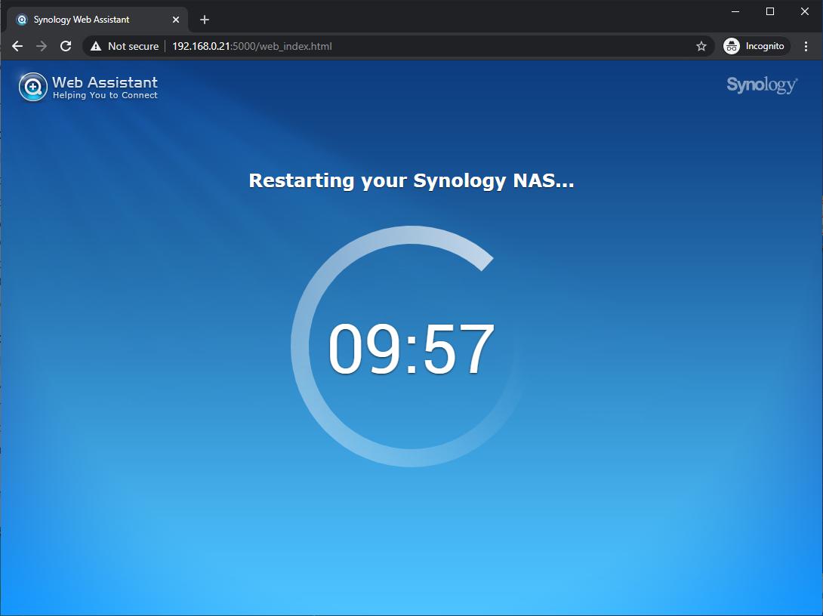Click the "Helping You to Connect" tagline
Viewport: 823px width, 616px height.
click(x=105, y=95)
